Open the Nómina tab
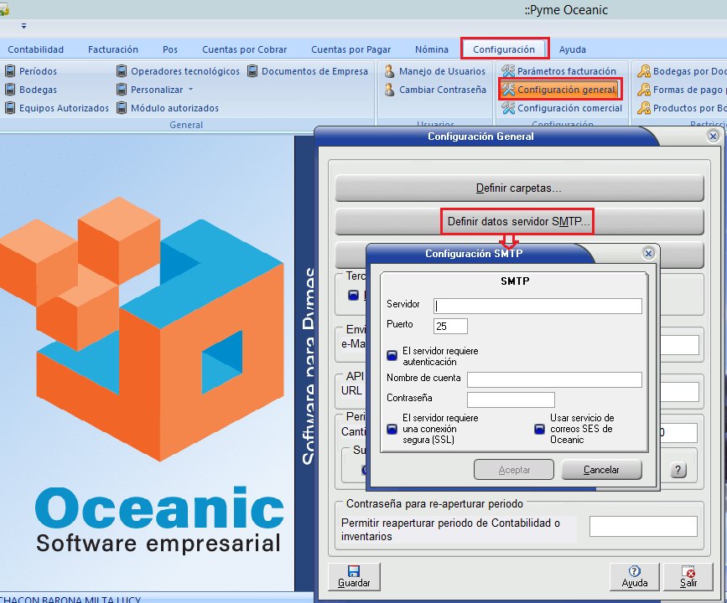The image size is (727, 603). pyautogui.click(x=431, y=49)
